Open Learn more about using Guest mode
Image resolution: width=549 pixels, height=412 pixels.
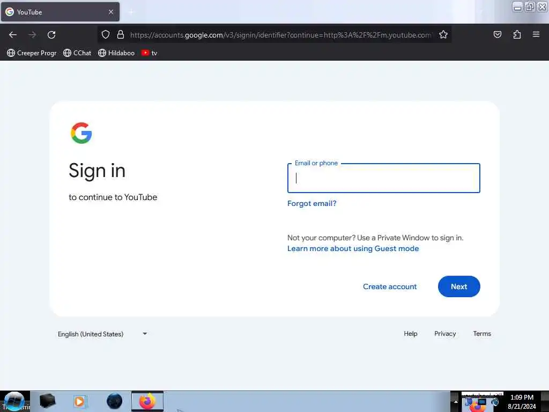(353, 248)
